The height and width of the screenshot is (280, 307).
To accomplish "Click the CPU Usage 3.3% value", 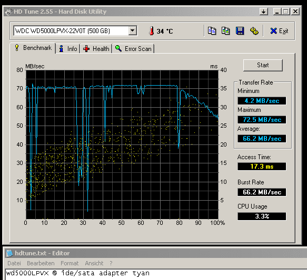I will [262, 216].
